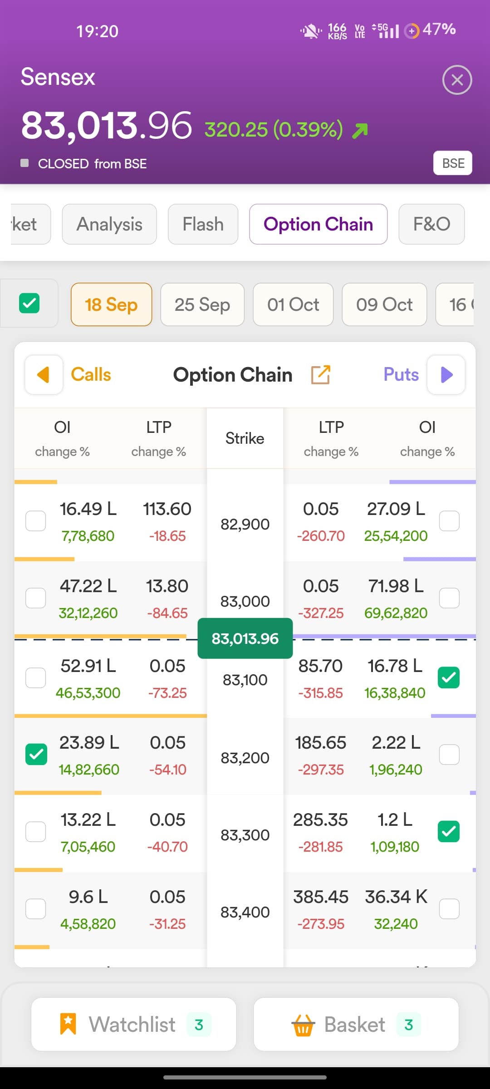
Task: Tap the Watchlist bookmark star icon
Action: pos(68,1024)
